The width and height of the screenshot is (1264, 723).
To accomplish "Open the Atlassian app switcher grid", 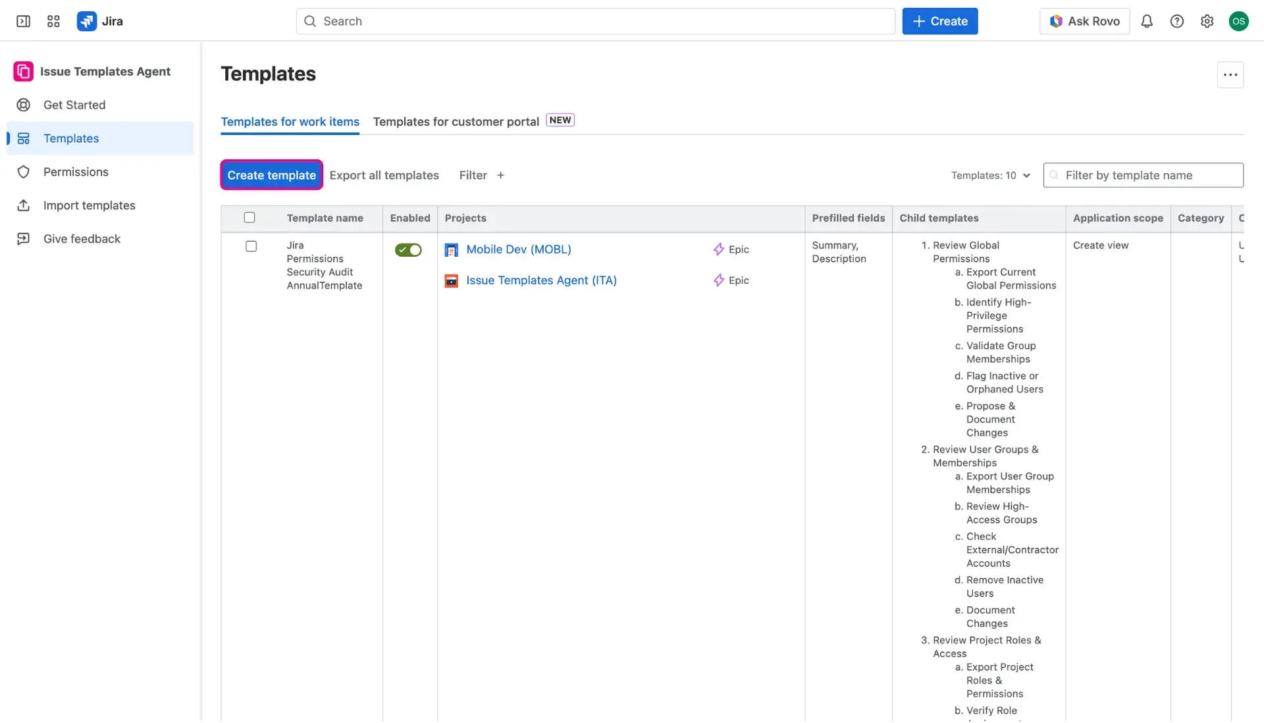I will coord(53,21).
